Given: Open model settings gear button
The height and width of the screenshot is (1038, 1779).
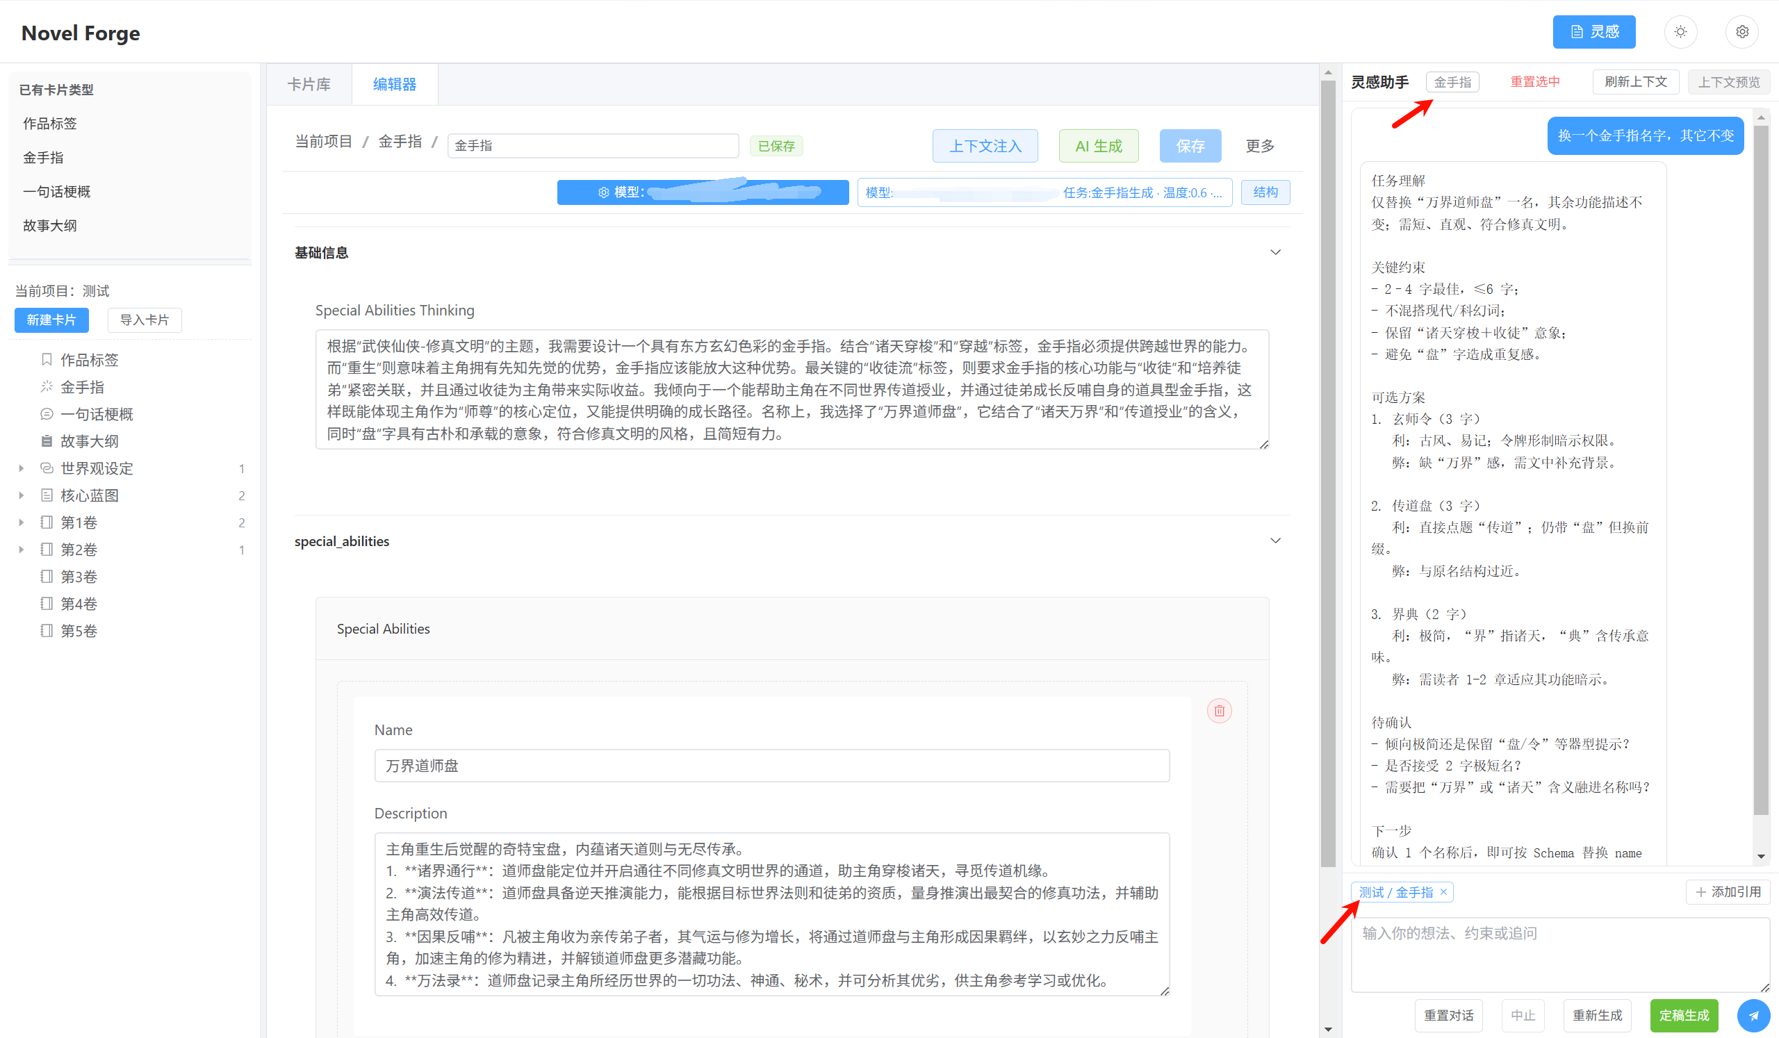Looking at the screenshot, I should 703,192.
